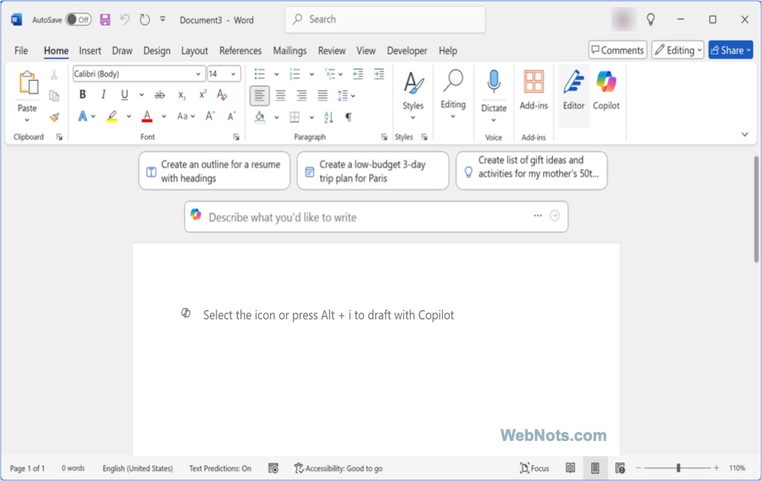Toggle AutoSave switch
Screen dimensions: 762x481
click(79, 19)
